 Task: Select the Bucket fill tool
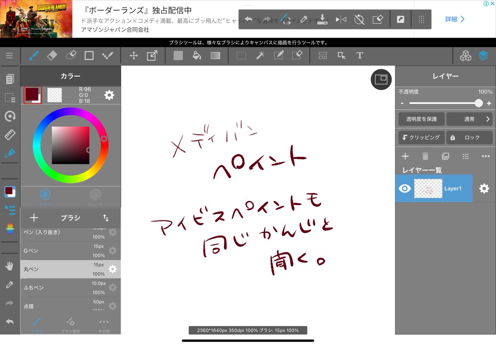(x=197, y=55)
